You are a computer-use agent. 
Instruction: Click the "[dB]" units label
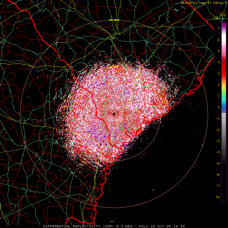click(x=216, y=18)
